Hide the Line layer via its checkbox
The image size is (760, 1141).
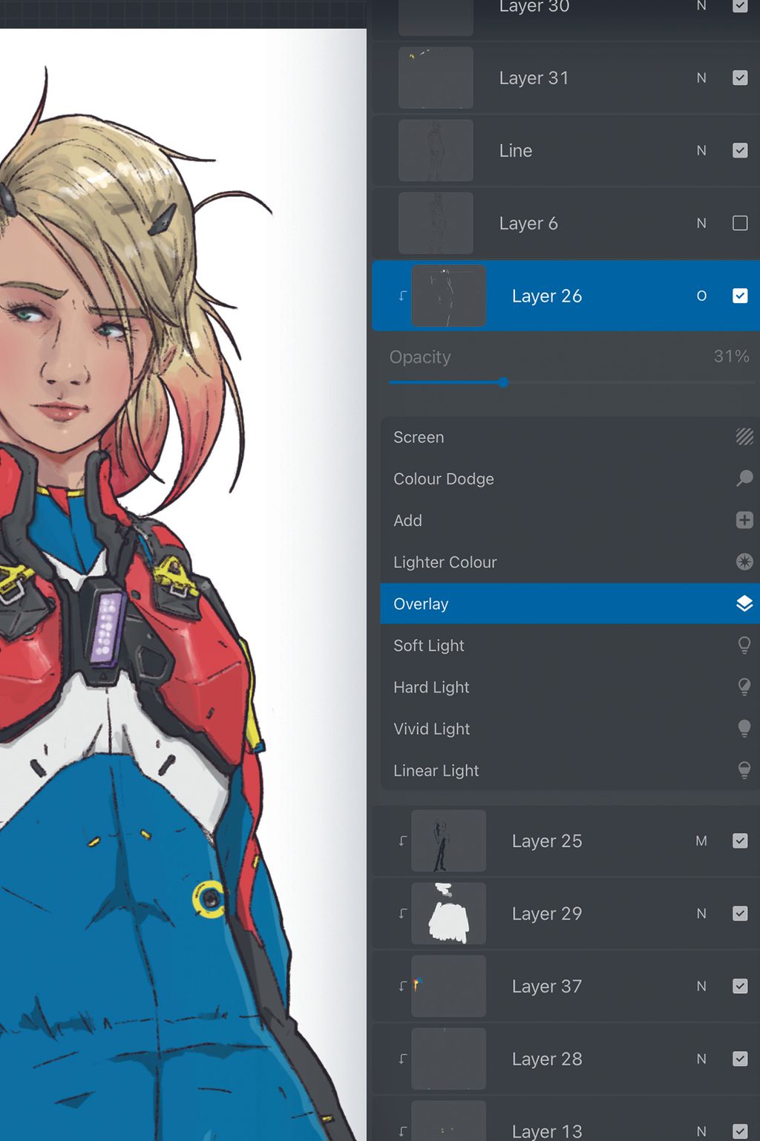(x=740, y=150)
